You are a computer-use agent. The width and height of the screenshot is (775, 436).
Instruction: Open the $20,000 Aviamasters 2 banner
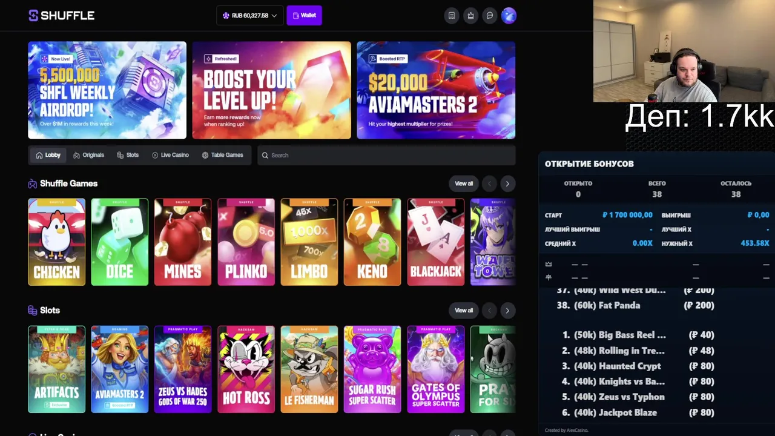pos(436,90)
